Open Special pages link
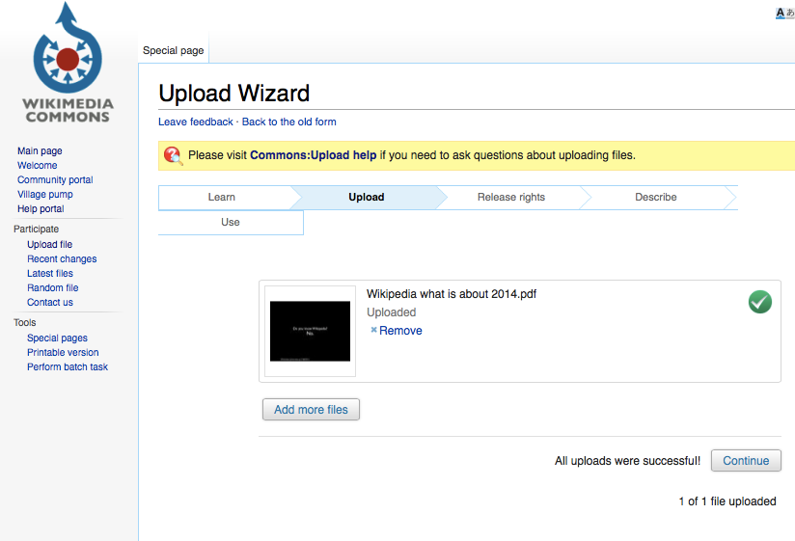This screenshot has width=795, height=541. coord(57,338)
